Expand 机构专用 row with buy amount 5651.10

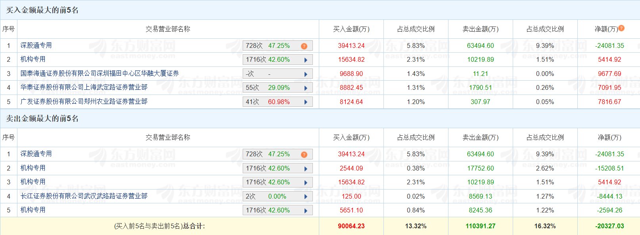pyautogui.click(x=306, y=210)
